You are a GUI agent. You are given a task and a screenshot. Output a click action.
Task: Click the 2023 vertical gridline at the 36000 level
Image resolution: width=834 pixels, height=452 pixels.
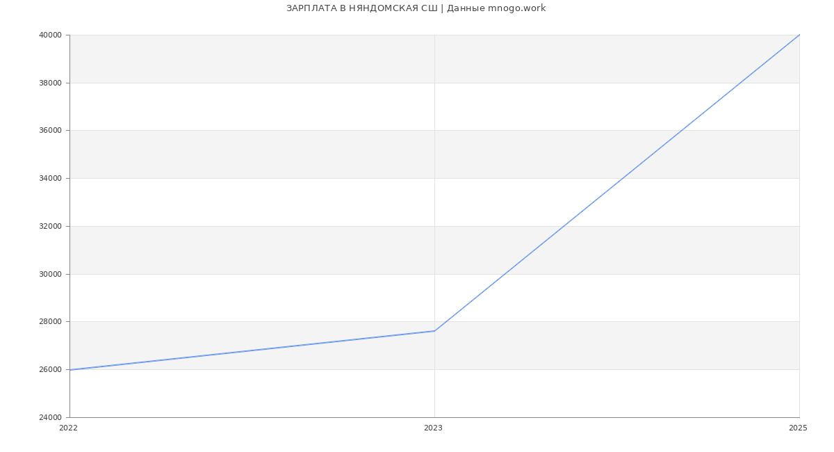[434, 131]
